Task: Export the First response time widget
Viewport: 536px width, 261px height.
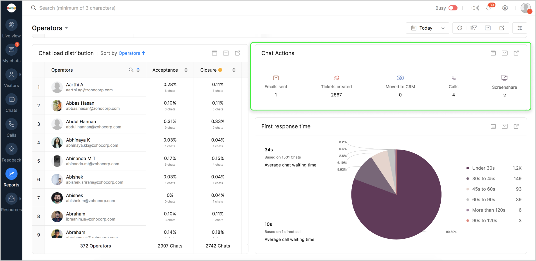Action: point(516,126)
